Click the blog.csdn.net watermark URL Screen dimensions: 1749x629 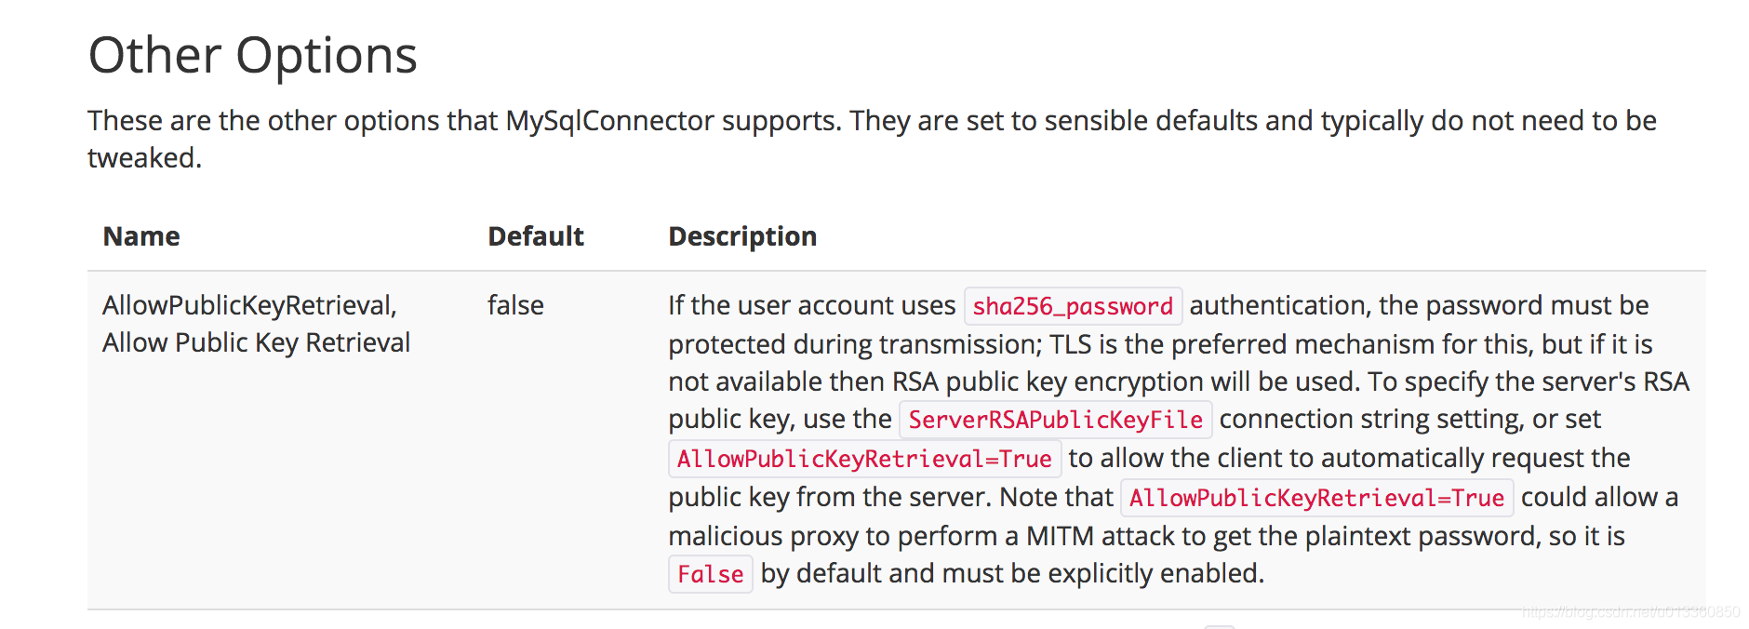coord(1631,611)
